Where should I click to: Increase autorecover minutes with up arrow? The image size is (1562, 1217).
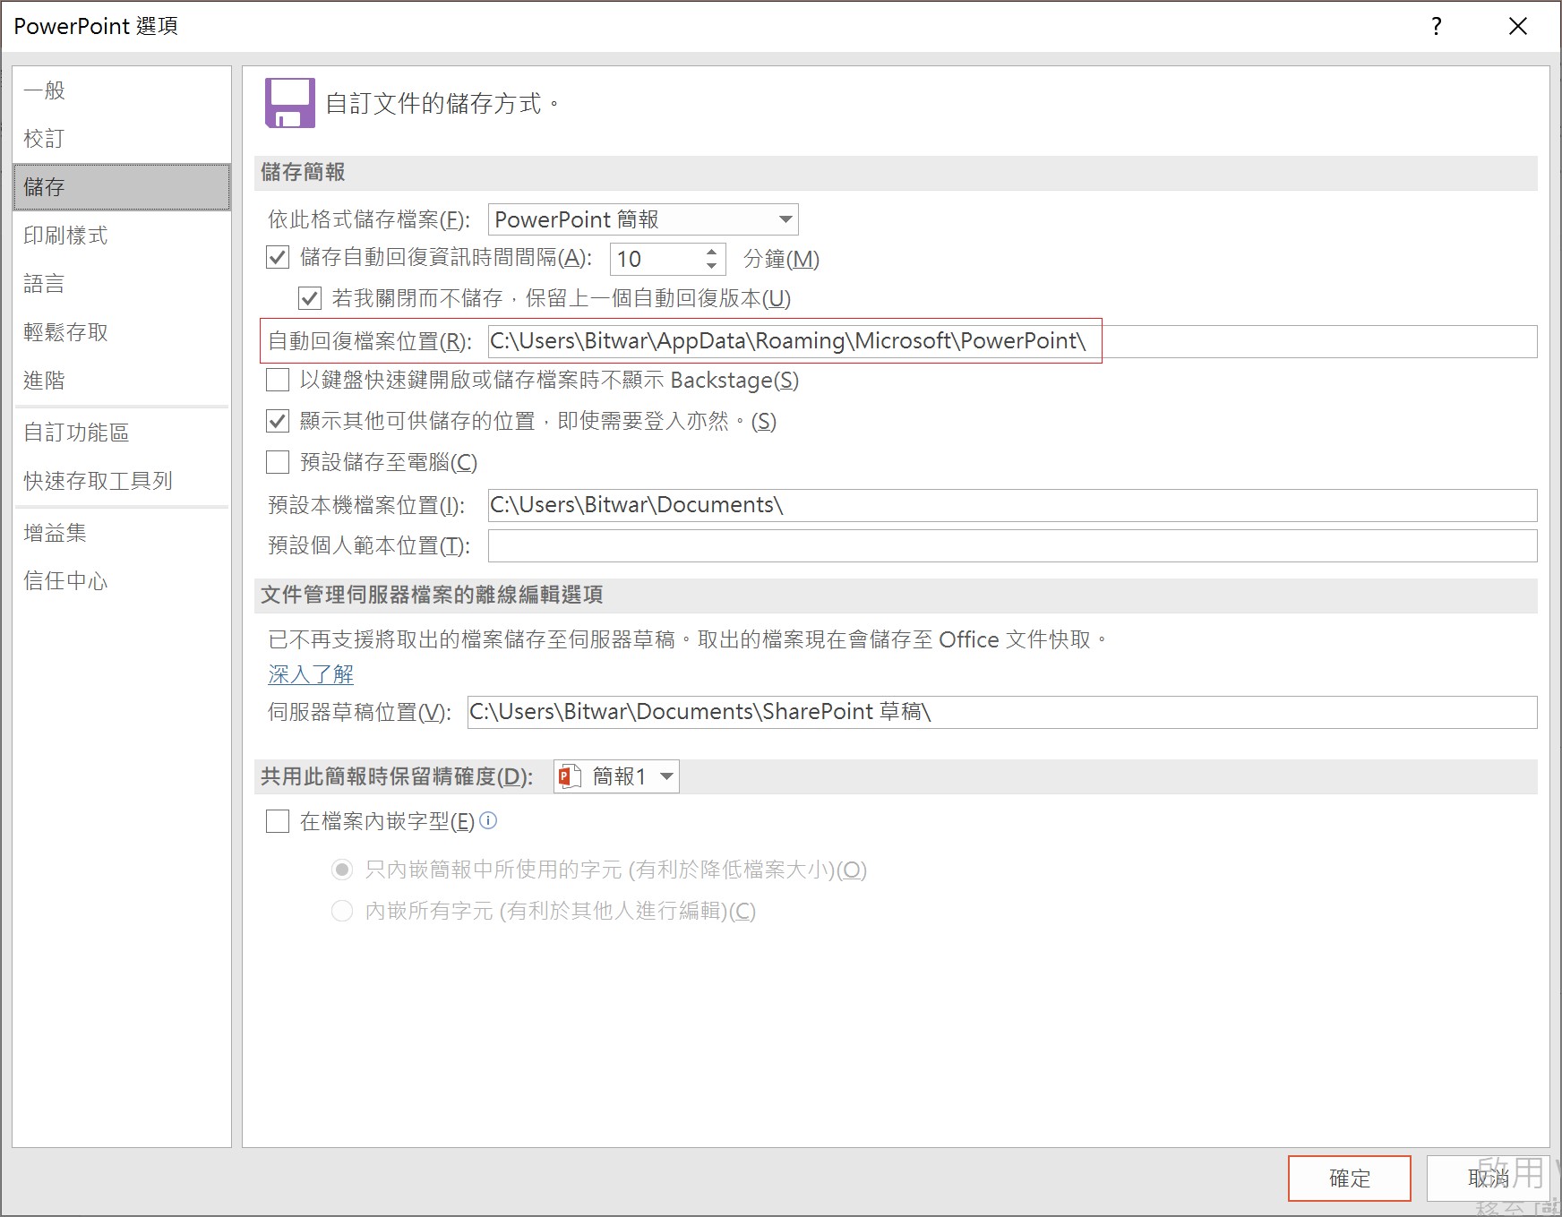(711, 252)
